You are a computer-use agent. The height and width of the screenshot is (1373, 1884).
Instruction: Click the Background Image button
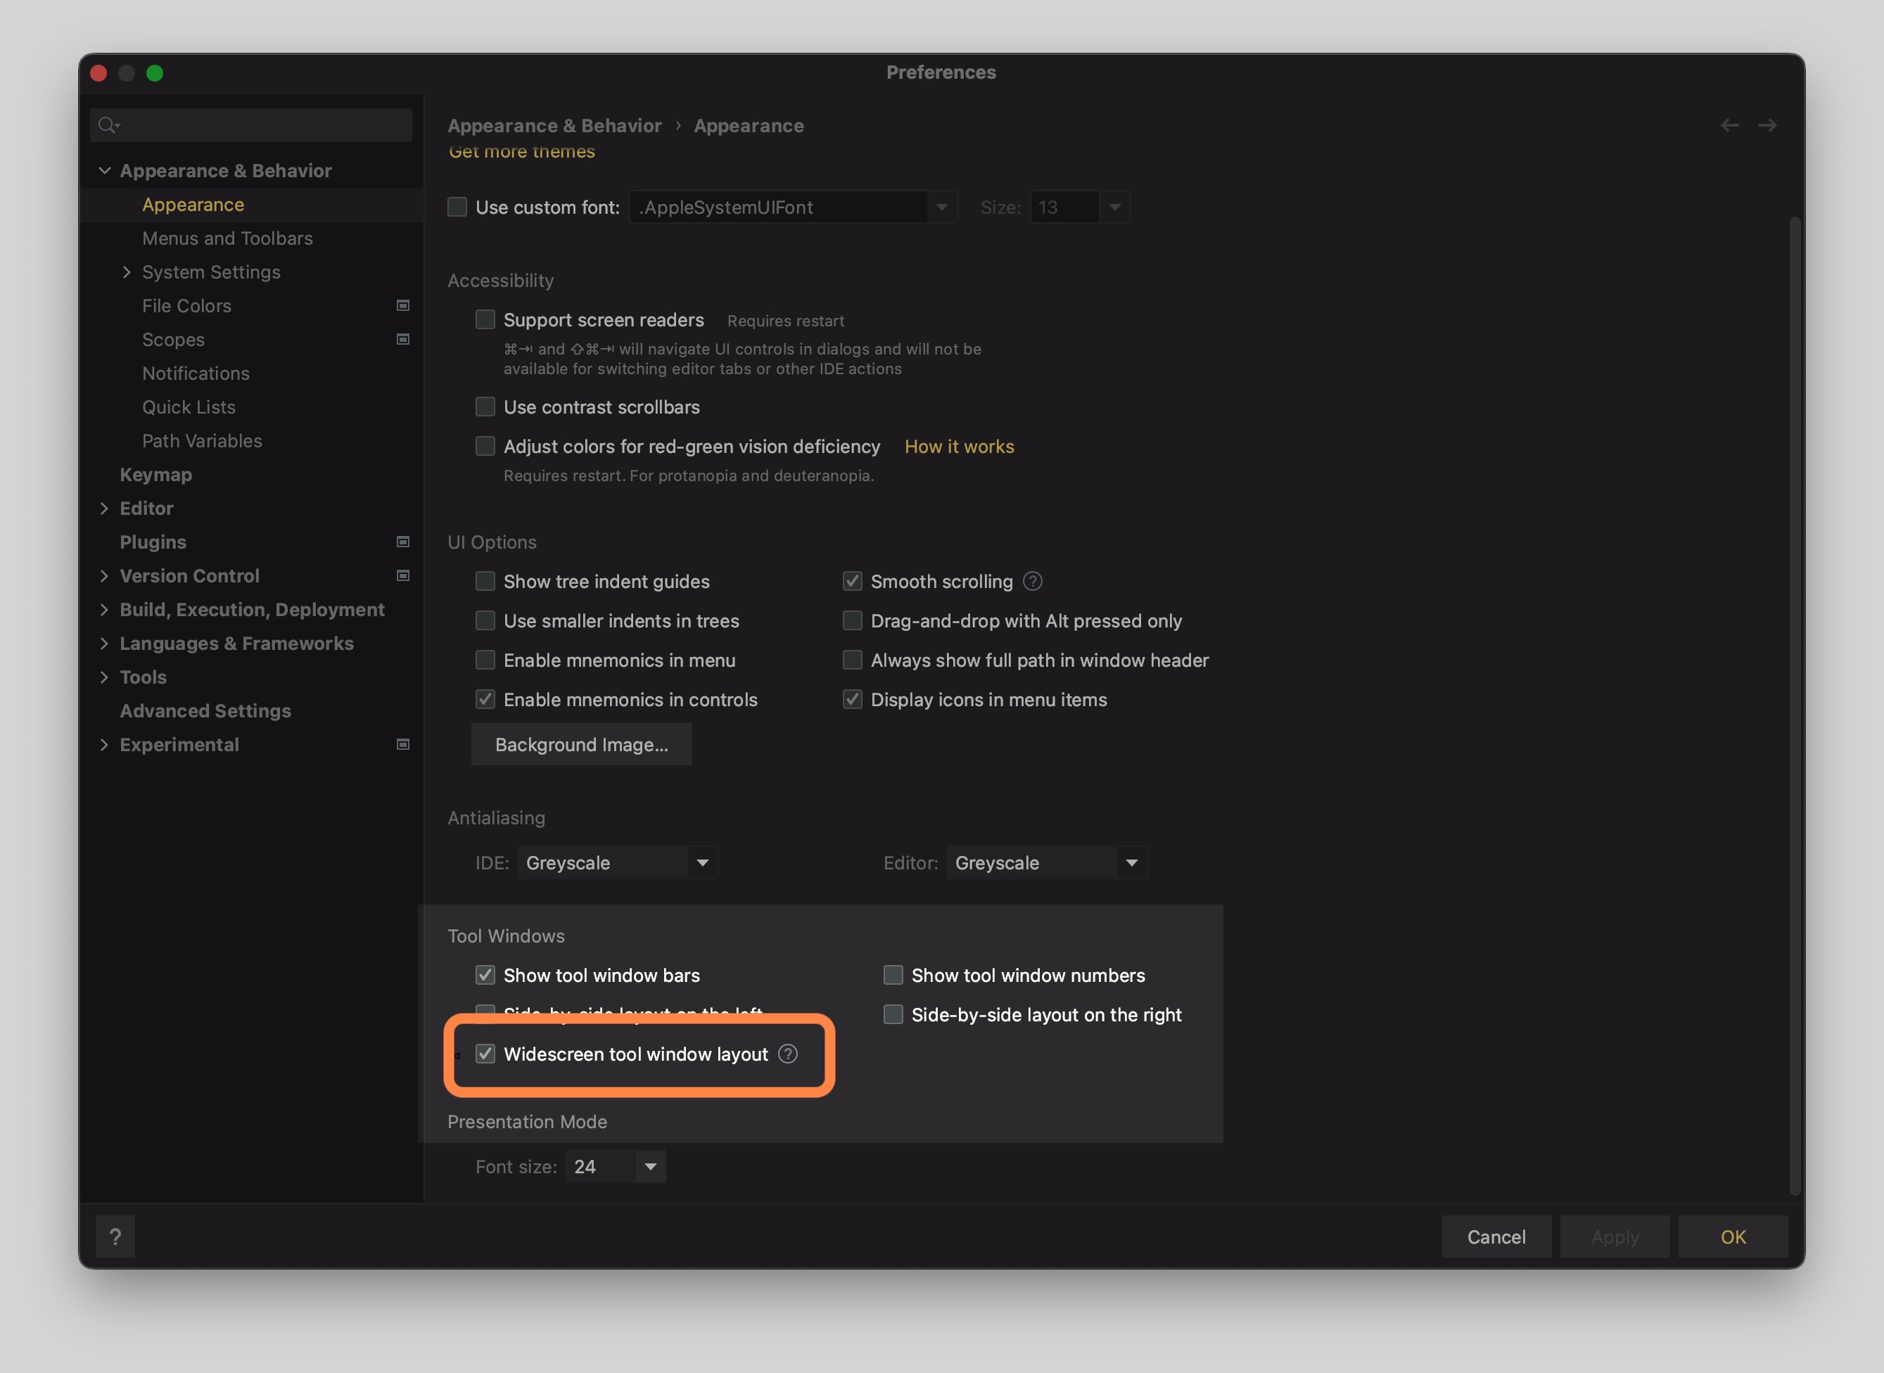point(581,745)
